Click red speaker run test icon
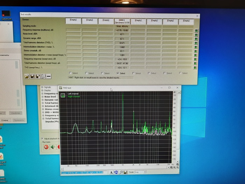245x184 pixels. tap(46, 147)
